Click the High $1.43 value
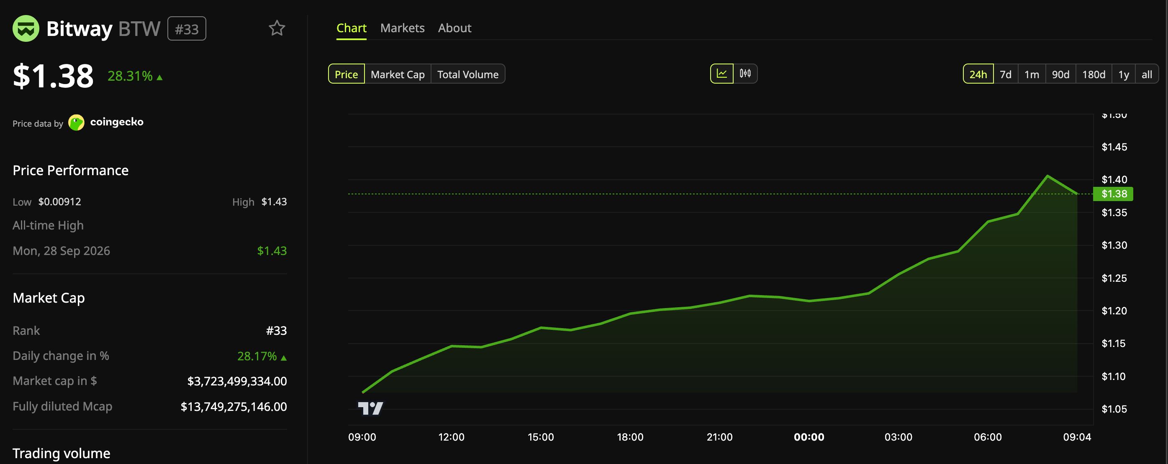This screenshot has height=464, width=1168. (274, 201)
